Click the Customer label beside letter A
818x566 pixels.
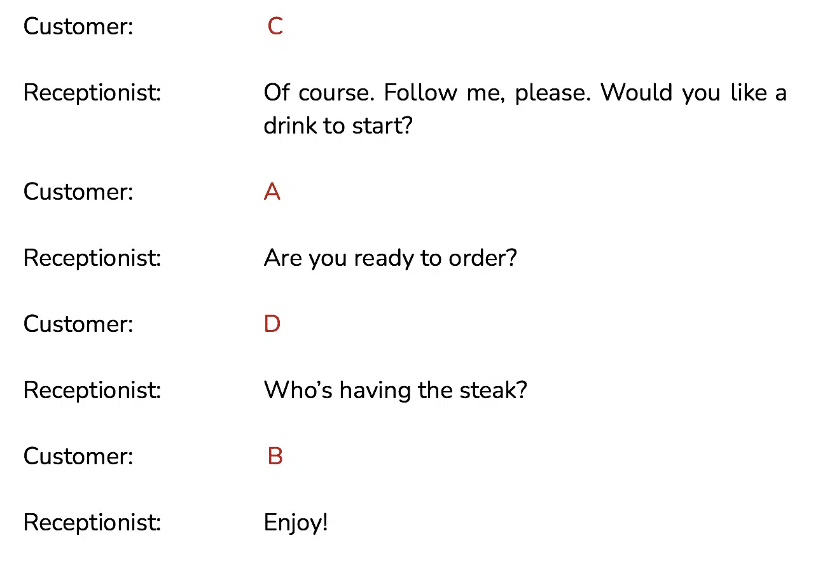pos(78,192)
